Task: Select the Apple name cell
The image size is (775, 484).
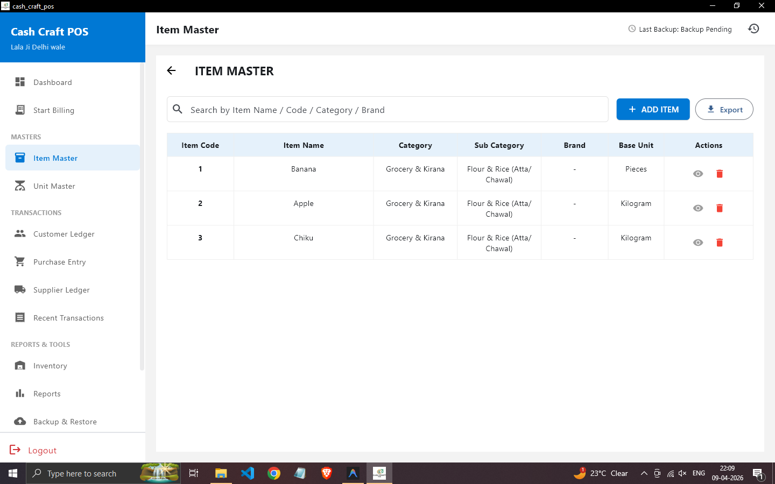Action: 304,208
